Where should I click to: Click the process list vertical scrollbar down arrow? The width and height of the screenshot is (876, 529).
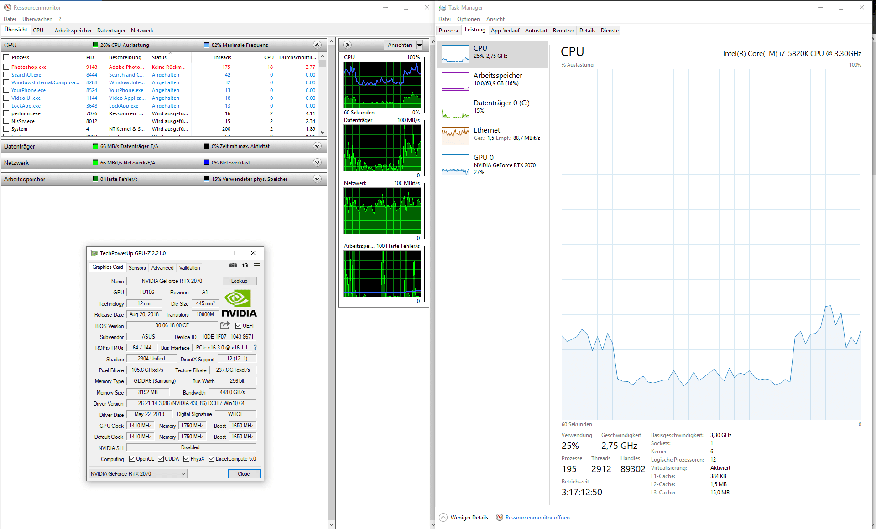point(323,133)
